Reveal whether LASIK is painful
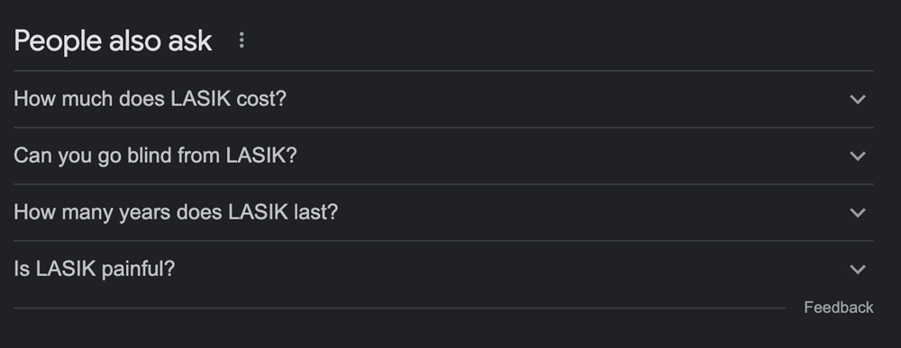Image resolution: width=901 pixels, height=348 pixels. pyautogui.click(x=95, y=269)
